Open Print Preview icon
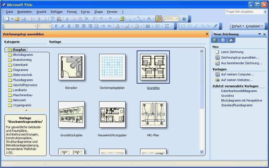The image size is (269, 168). 44,19
